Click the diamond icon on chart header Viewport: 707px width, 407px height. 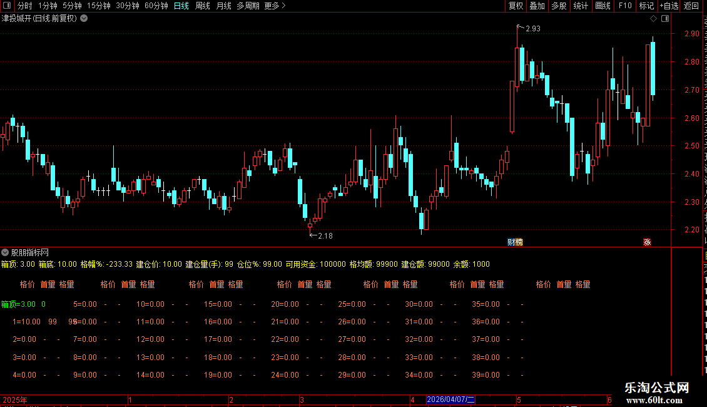click(653, 19)
